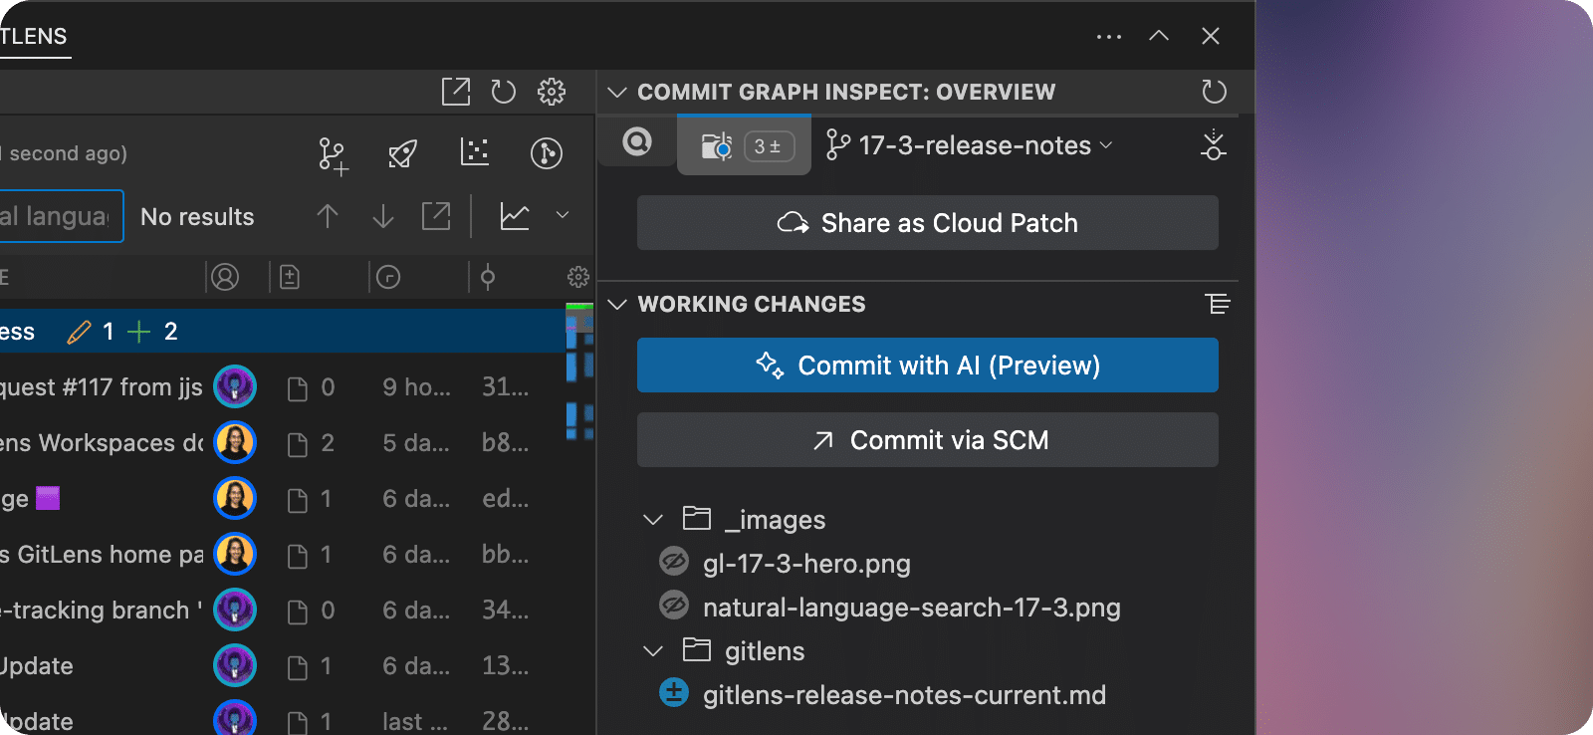
Task: Select the 'quest #117 from jjs' commit row
Action: pos(283,386)
